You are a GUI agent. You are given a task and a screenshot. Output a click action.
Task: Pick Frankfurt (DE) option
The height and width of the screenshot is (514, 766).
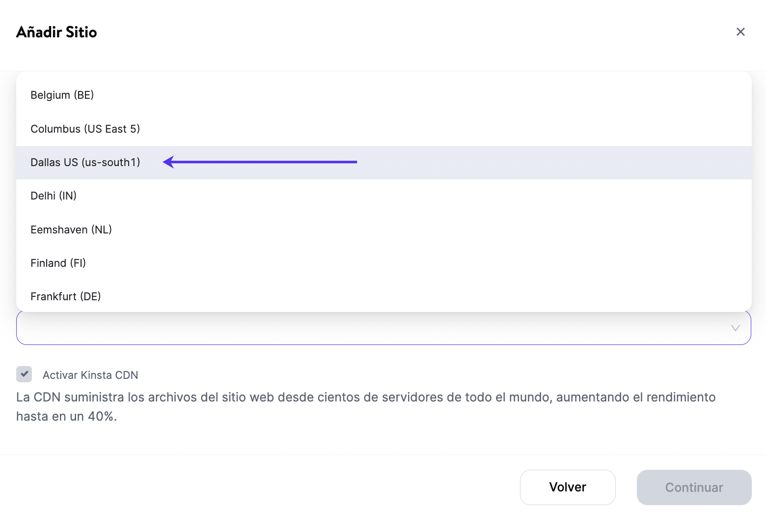pos(66,296)
